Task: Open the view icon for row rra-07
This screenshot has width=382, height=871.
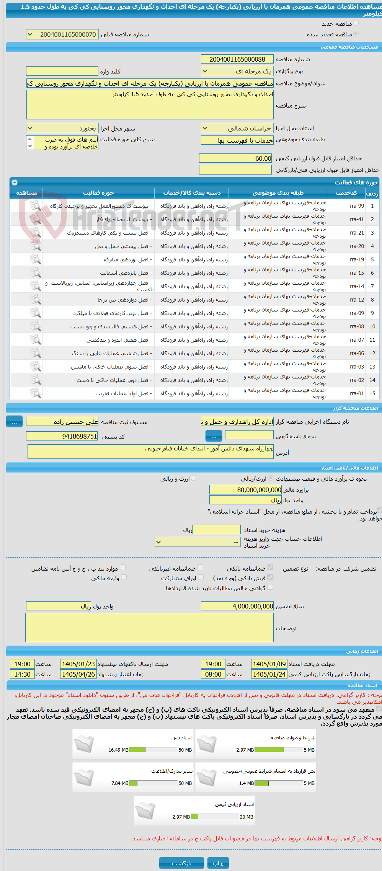Action: point(35,340)
